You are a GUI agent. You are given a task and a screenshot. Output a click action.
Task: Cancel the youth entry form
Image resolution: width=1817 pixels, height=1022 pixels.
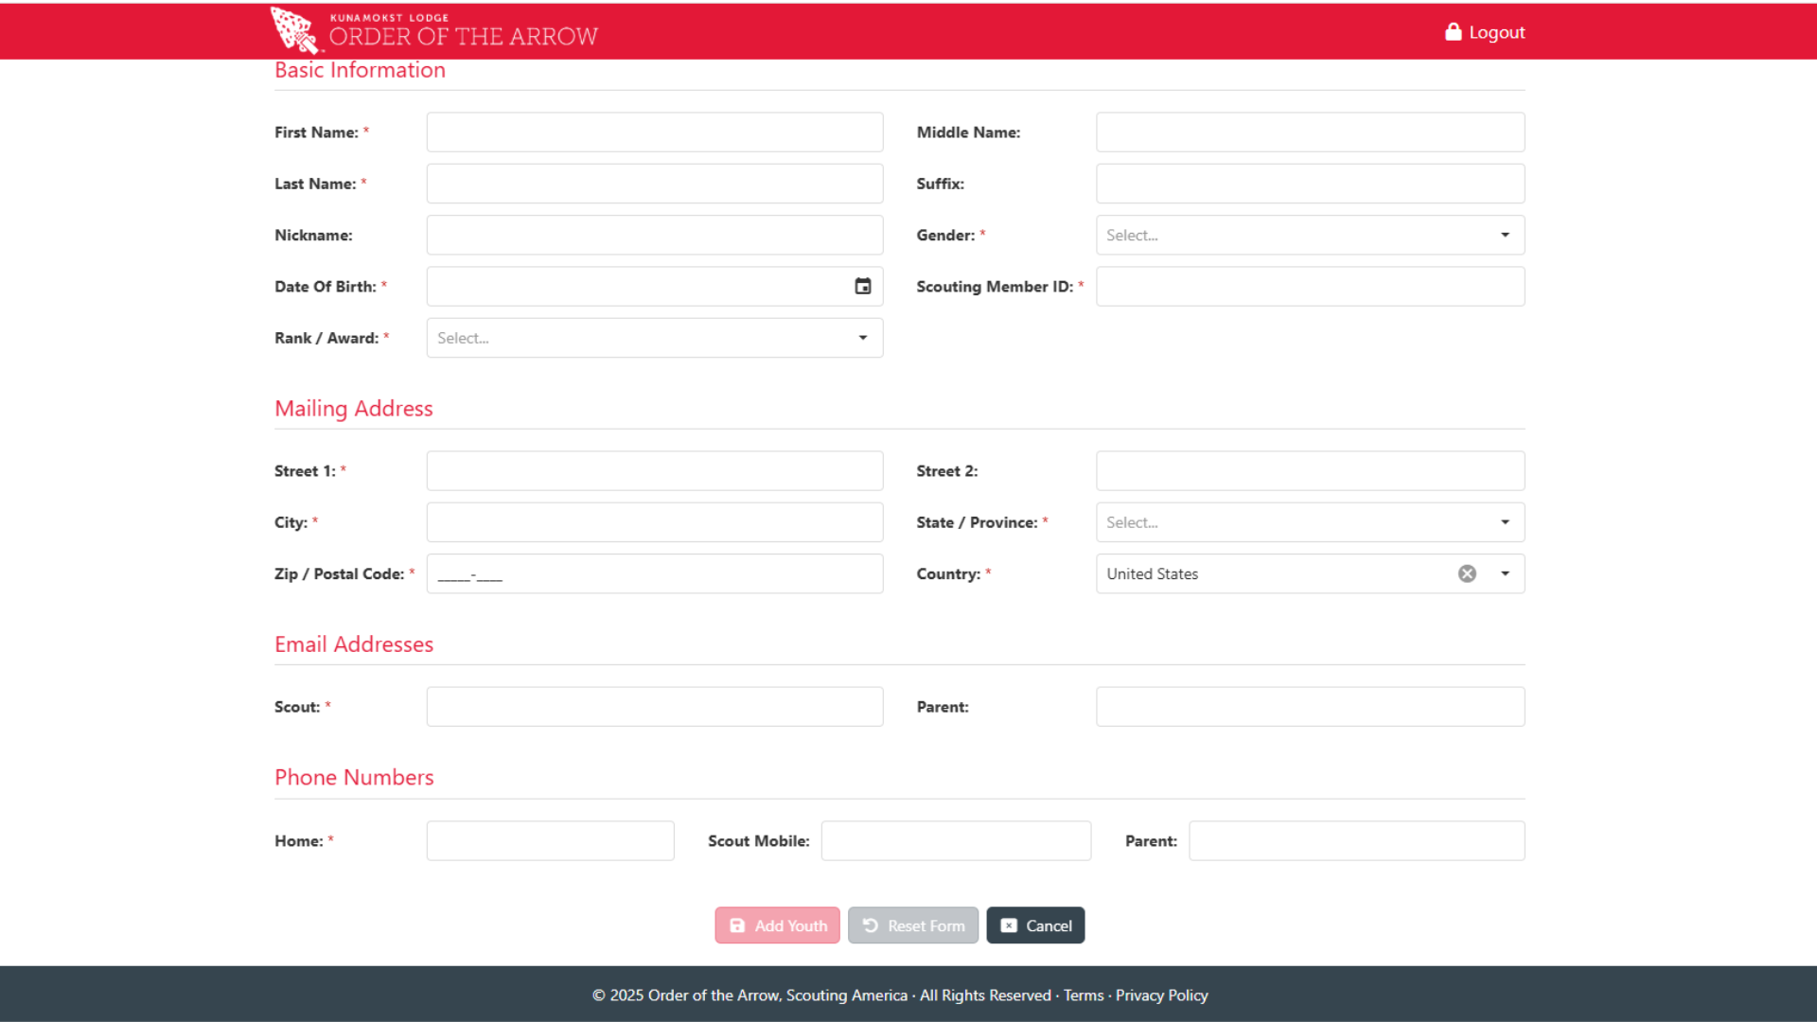(1035, 926)
